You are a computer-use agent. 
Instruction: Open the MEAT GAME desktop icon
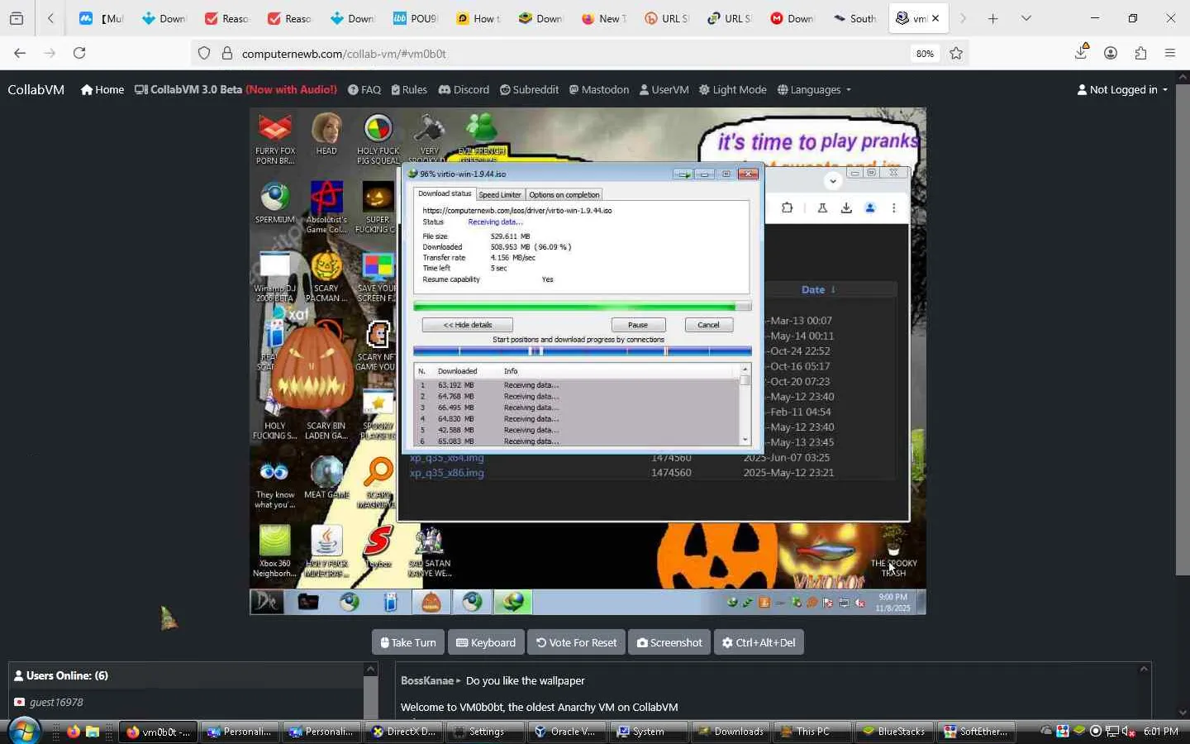[326, 478]
